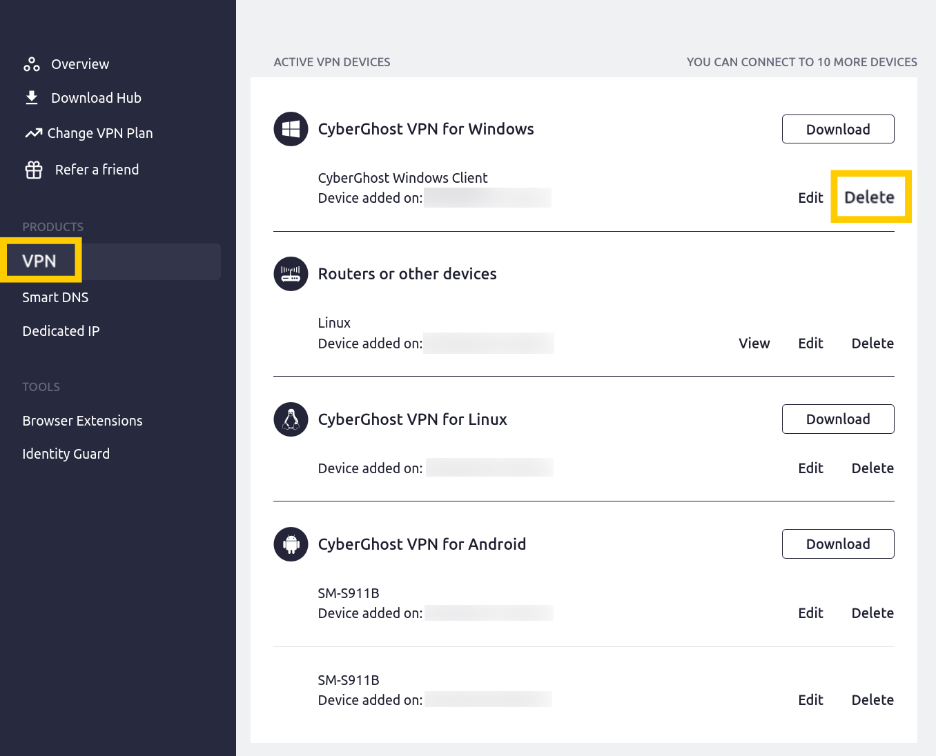Delete the CyberGhost VPN for Linux device

click(872, 468)
